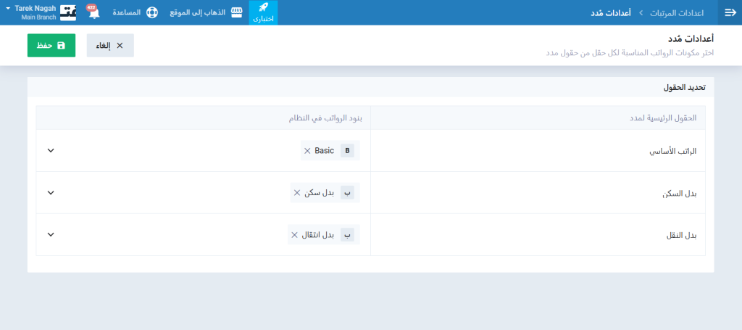The height and width of the screenshot is (330, 742).
Task: Expand the بدل النقل dropdown arrow
Action: coord(51,235)
